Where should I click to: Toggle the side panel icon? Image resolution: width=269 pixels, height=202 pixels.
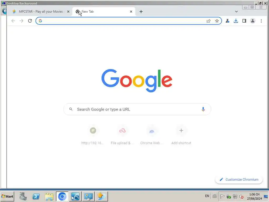[x=244, y=21]
